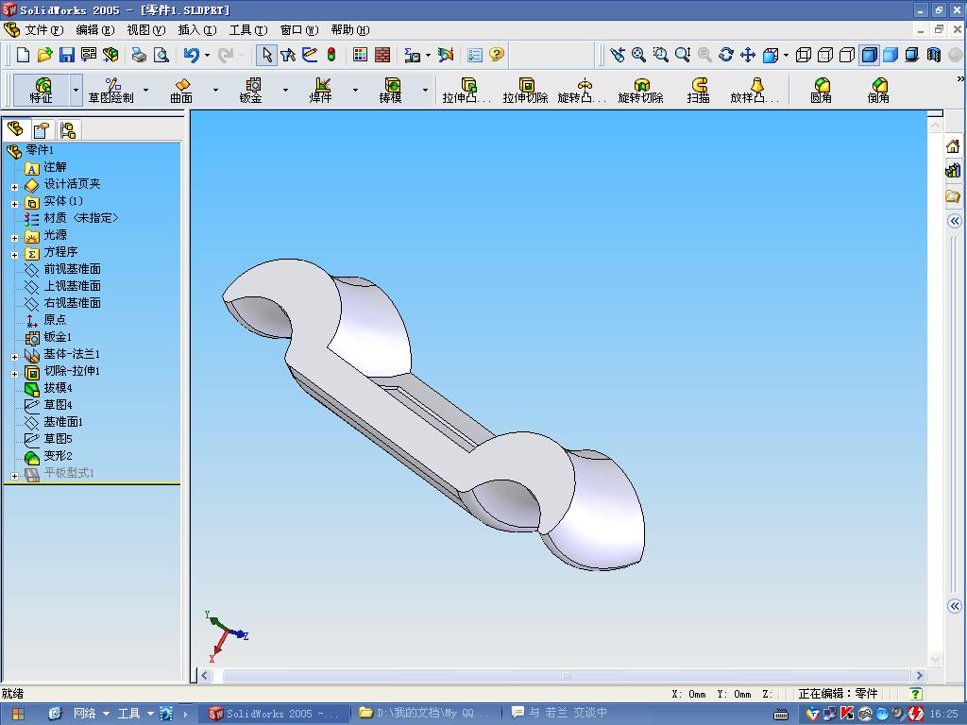Image resolution: width=967 pixels, height=725 pixels.
Task: Click horizontal scrollbar right arrow
Action: (920, 675)
